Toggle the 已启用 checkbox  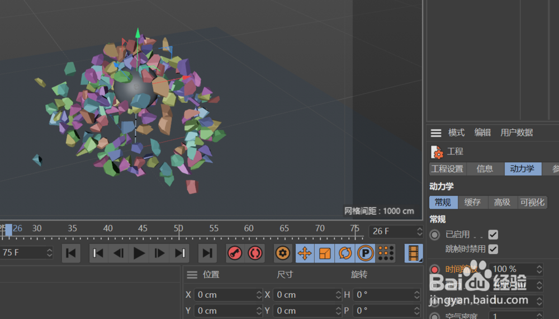click(x=493, y=234)
